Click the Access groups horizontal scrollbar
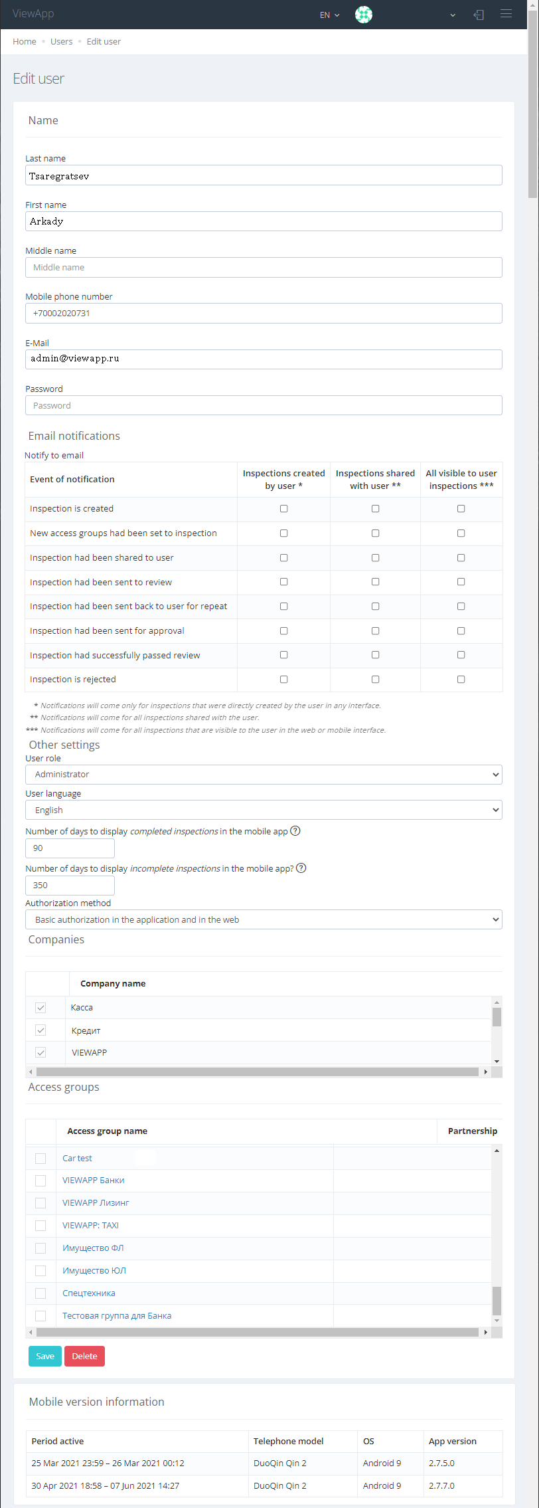Image resolution: width=539 pixels, height=1508 pixels. (258, 1332)
